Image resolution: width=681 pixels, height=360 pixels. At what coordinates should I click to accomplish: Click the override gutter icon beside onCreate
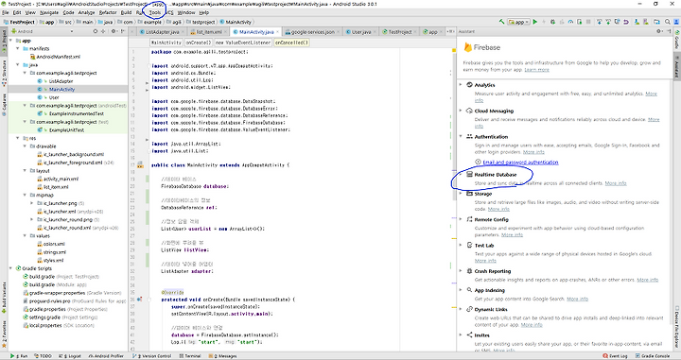140,300
